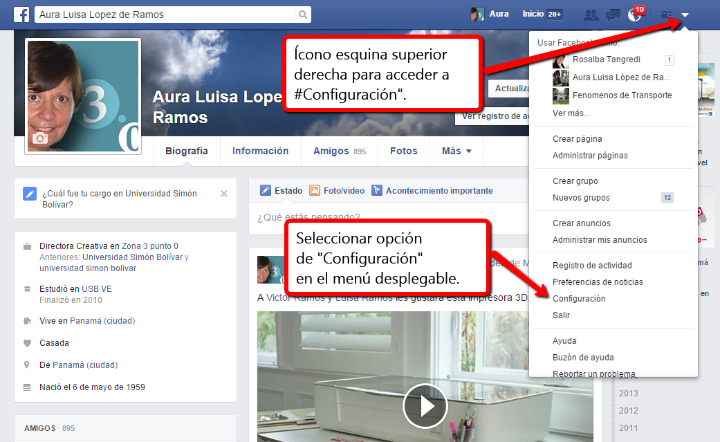Click the camera icon on profile photo
The height and width of the screenshot is (442, 720).
coord(40,138)
